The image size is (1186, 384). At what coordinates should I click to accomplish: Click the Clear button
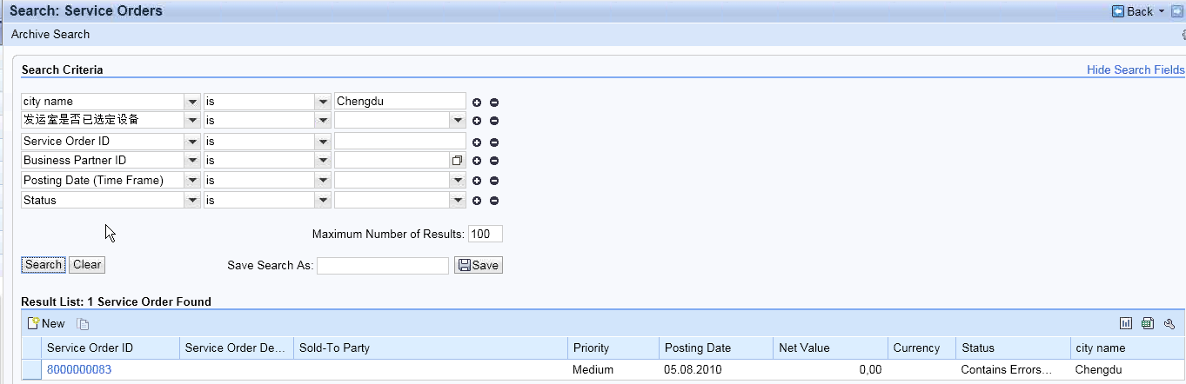[86, 265]
